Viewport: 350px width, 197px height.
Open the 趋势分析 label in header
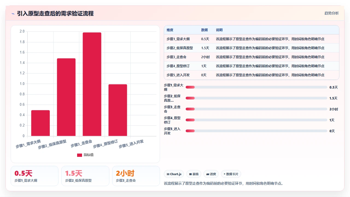[x=331, y=13]
